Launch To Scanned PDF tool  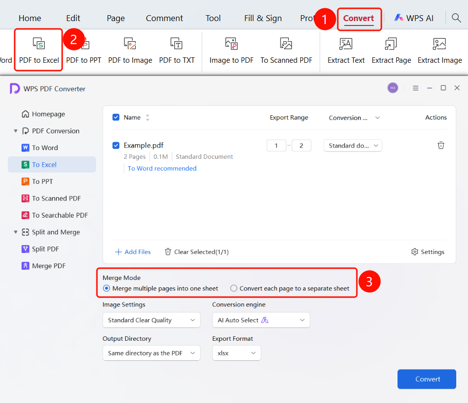[x=286, y=50]
